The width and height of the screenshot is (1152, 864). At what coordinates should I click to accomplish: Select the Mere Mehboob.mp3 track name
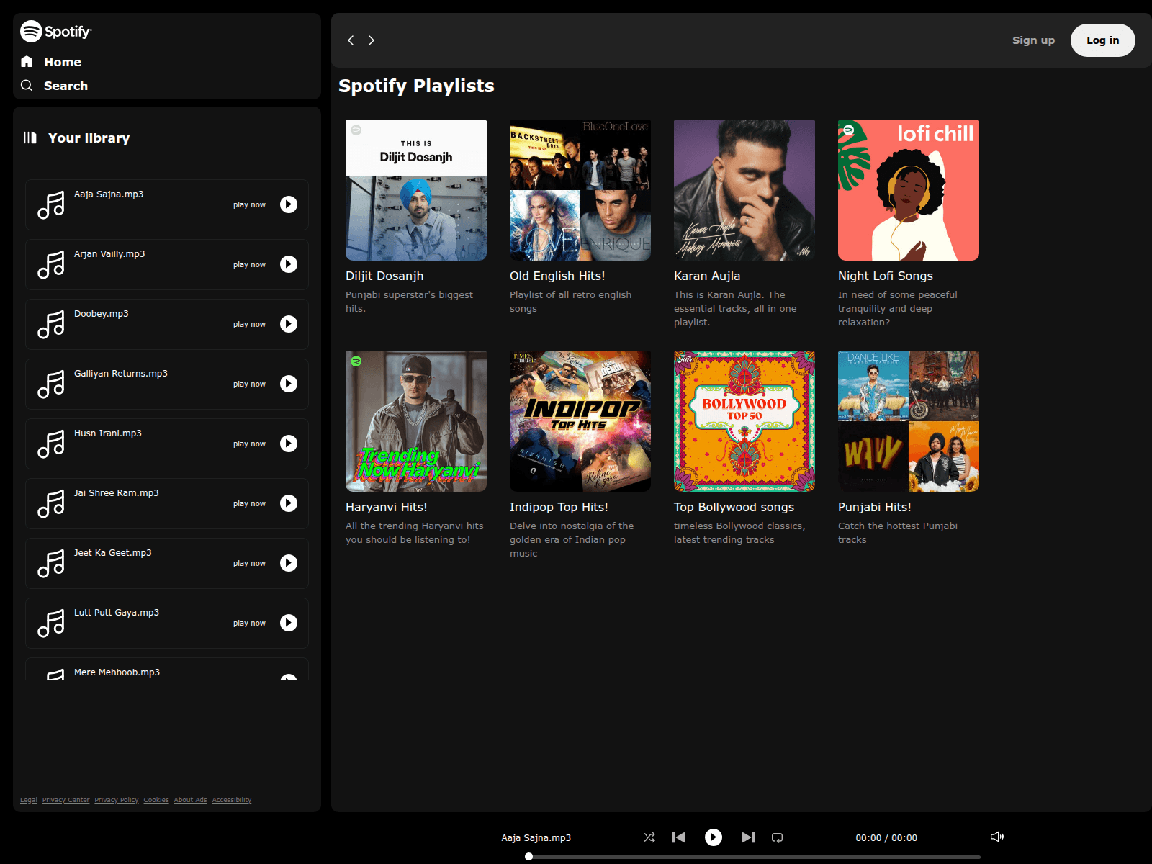point(117,672)
